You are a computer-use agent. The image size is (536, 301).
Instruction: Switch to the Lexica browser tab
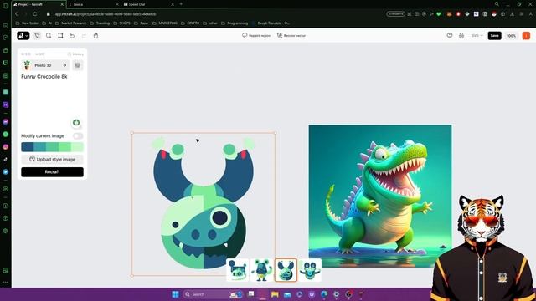point(92,4)
